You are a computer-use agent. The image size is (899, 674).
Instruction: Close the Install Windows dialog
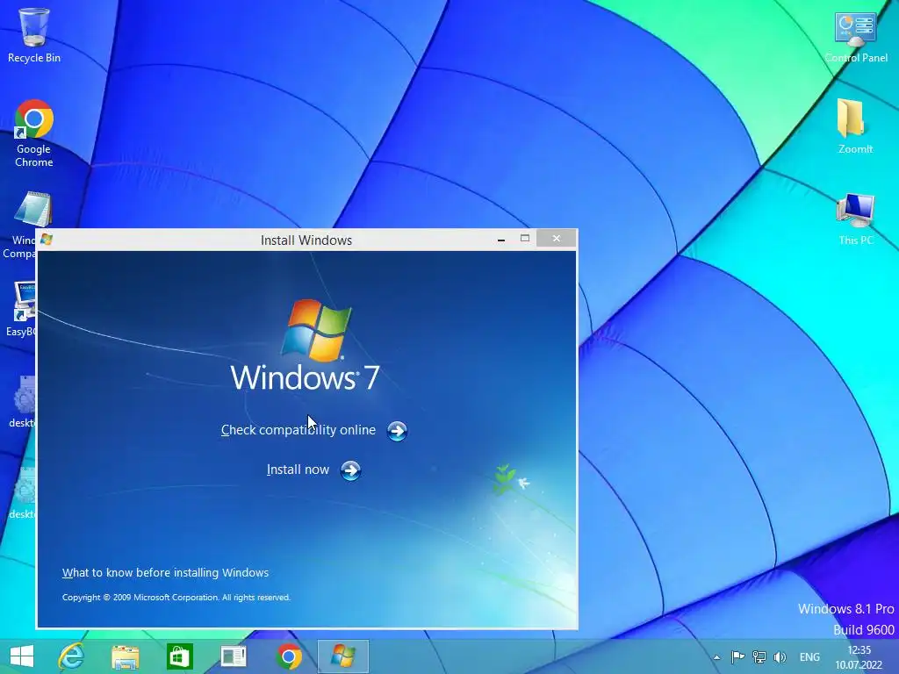point(556,239)
